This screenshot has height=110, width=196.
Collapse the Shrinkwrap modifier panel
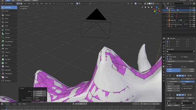coord(167,95)
